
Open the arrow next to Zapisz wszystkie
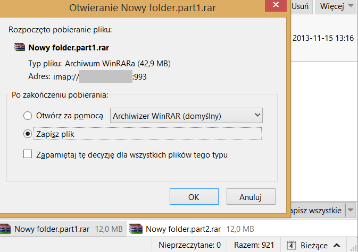[351, 210]
